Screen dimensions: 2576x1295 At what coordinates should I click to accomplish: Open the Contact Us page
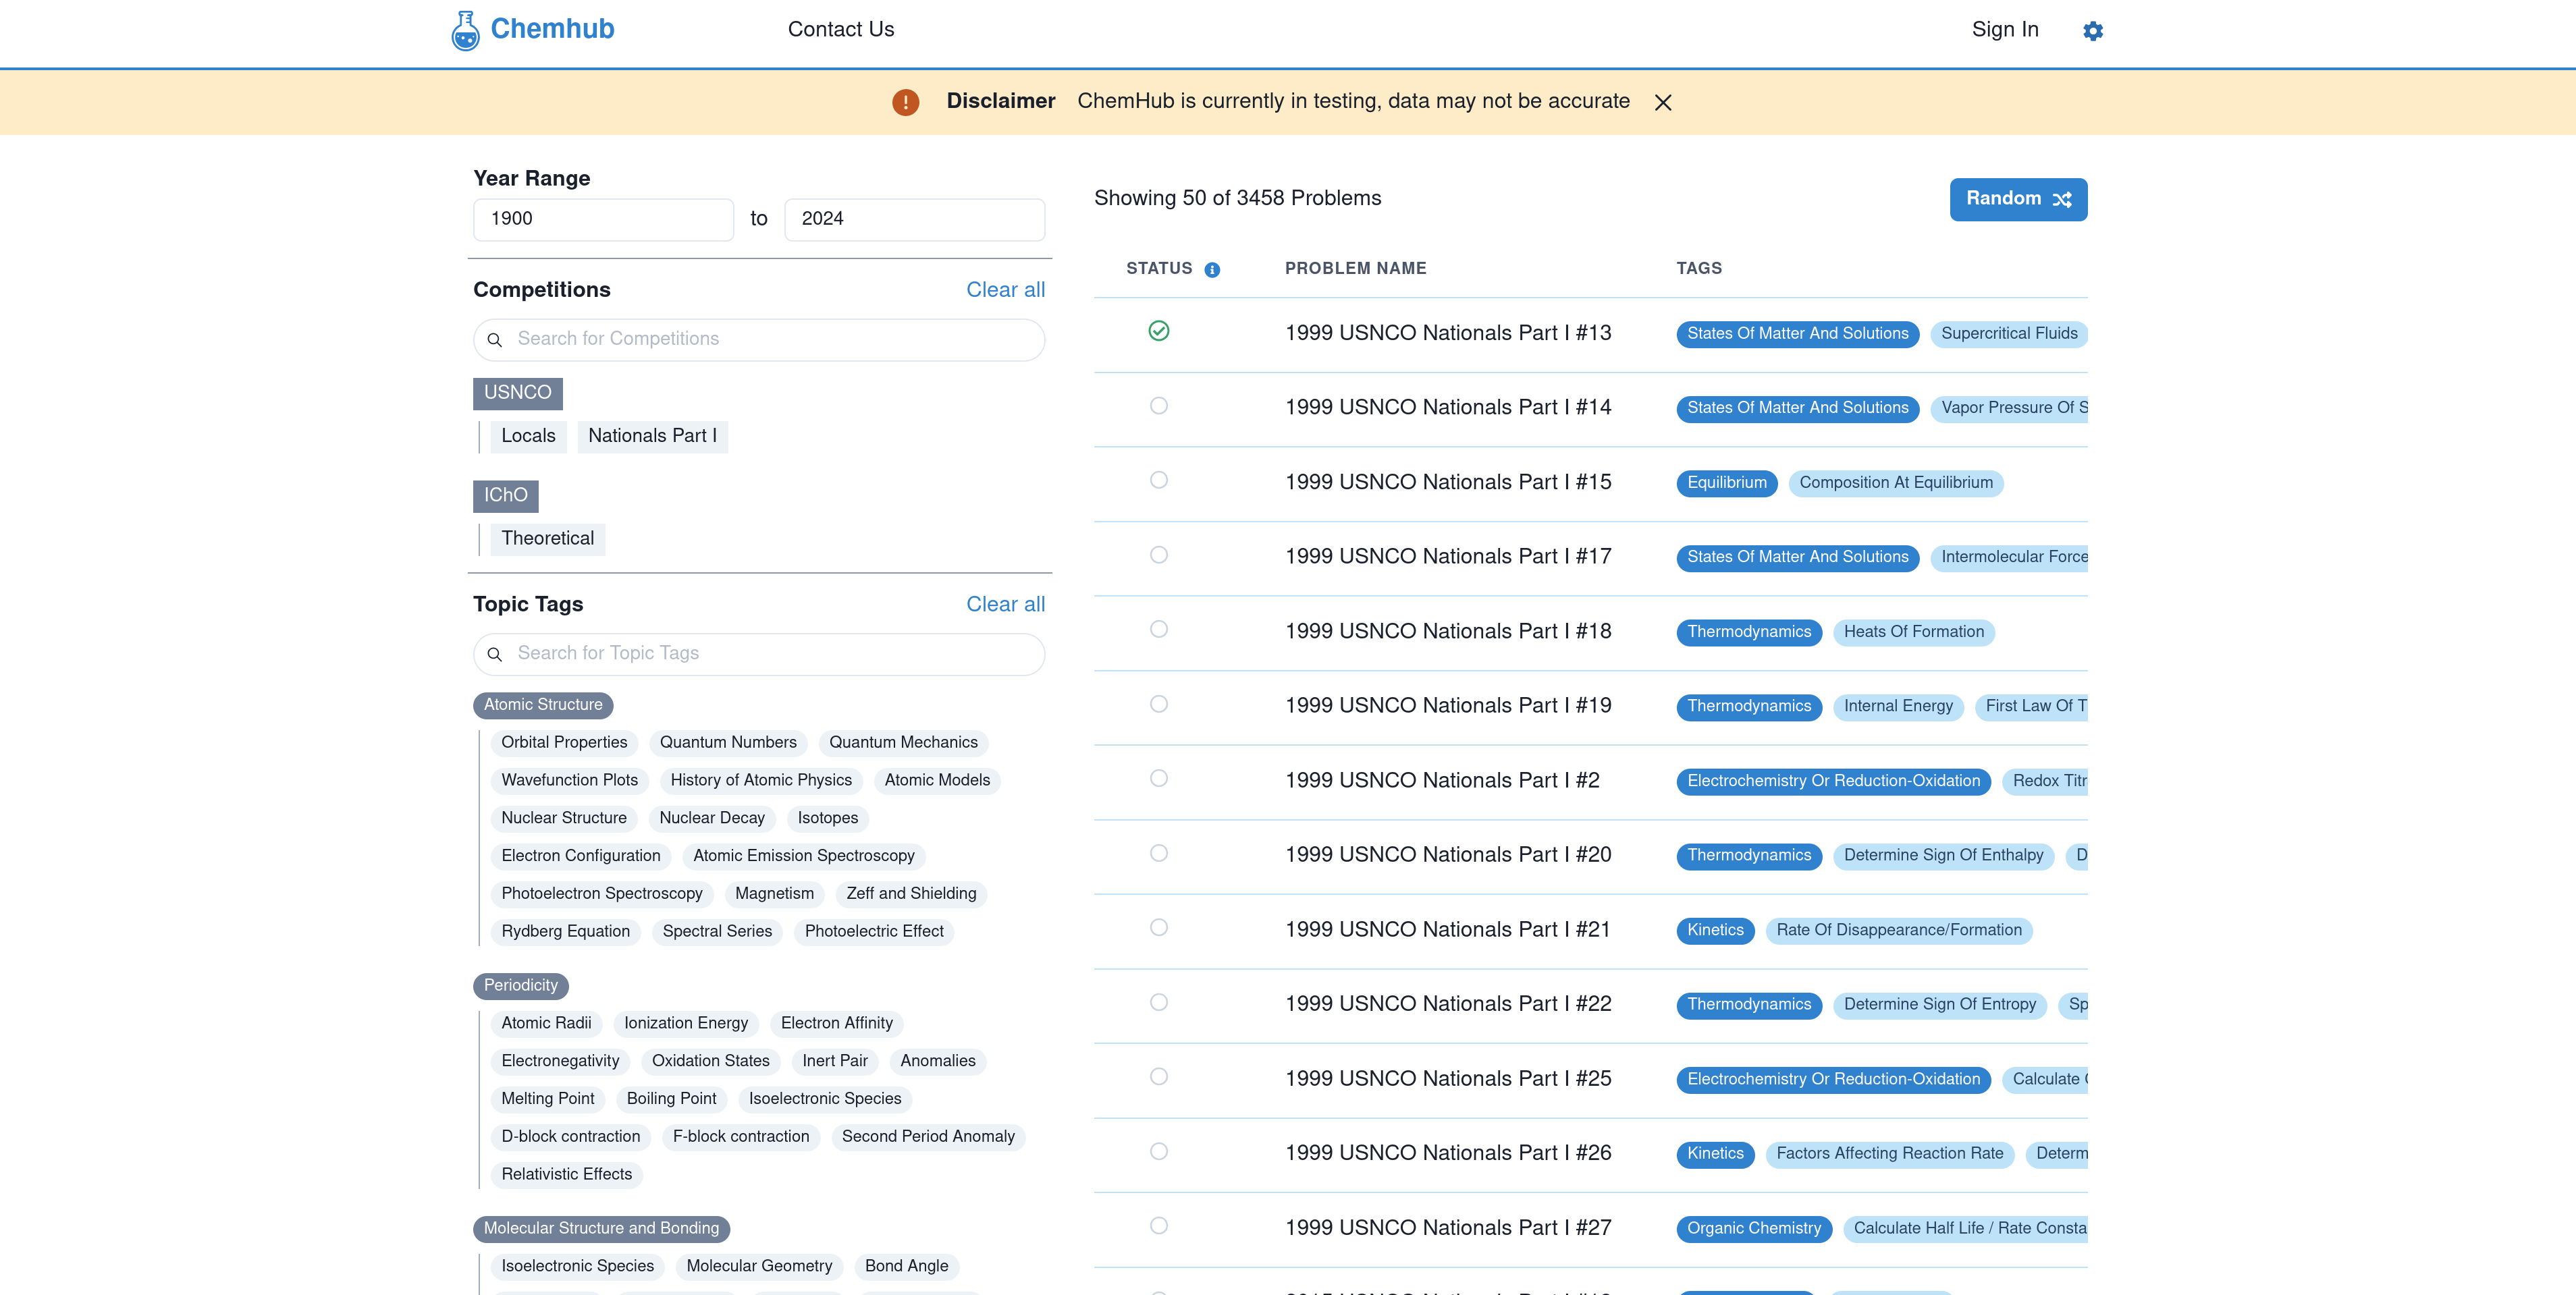coord(840,30)
